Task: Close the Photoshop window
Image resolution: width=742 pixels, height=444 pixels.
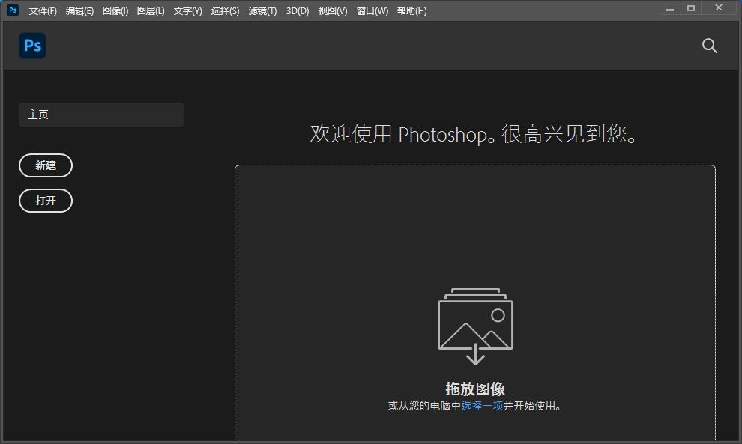Action: [x=718, y=8]
